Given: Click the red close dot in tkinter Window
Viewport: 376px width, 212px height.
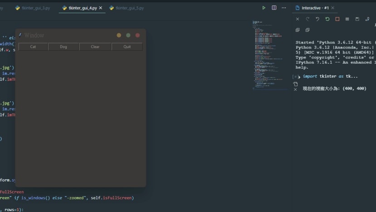Looking at the screenshot, I should [x=137, y=35].
